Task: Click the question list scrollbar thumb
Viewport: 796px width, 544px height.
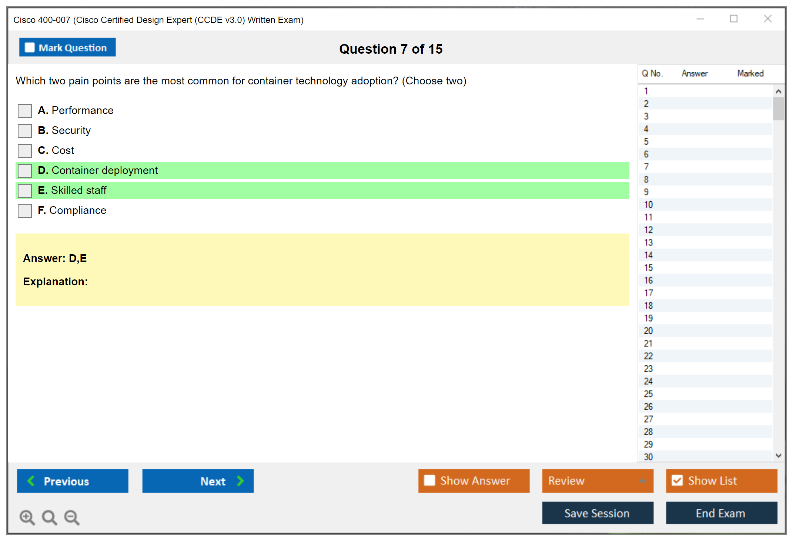Action: [x=778, y=108]
